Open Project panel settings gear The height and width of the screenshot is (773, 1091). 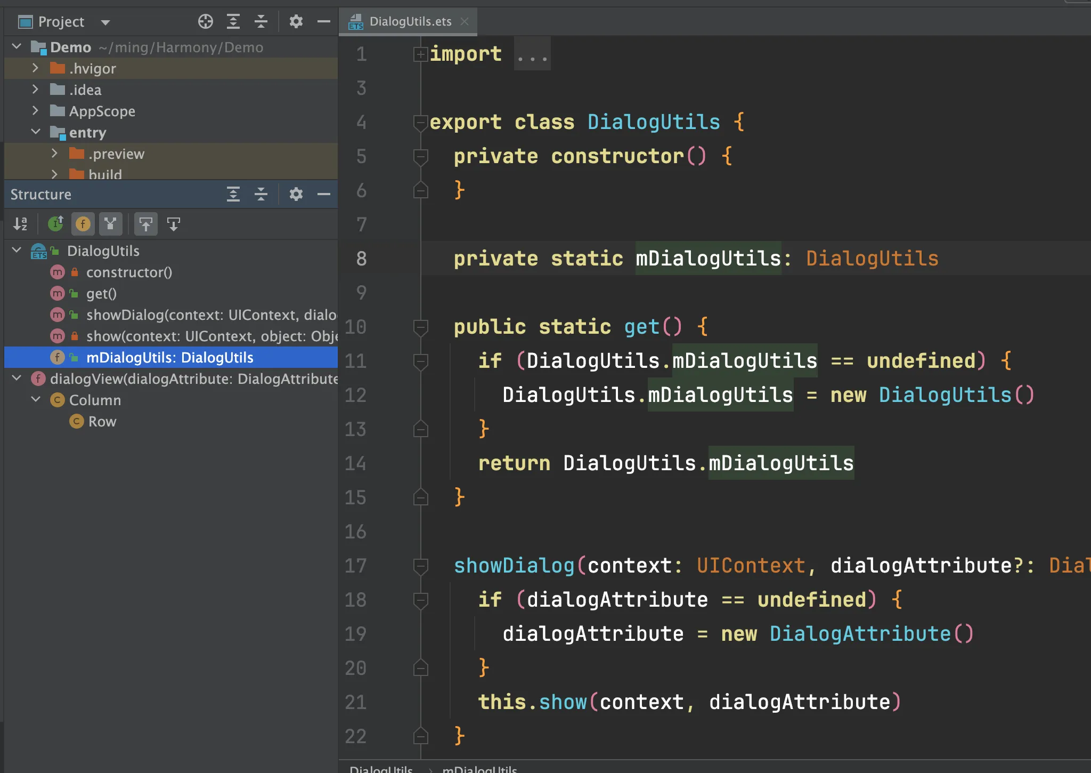(x=296, y=21)
